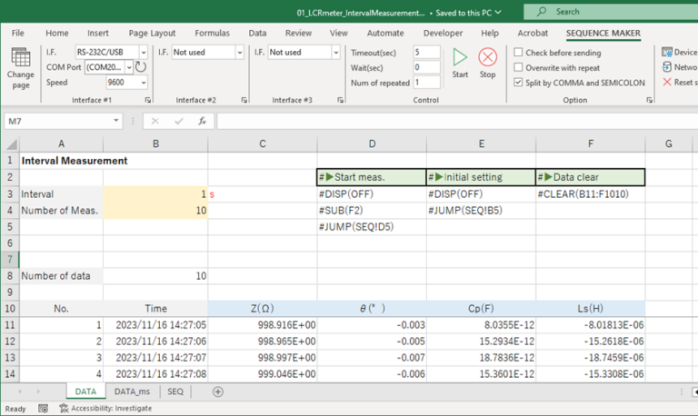Expand the Speed 9600 baud dropdown
The image size is (698, 416).
(x=144, y=82)
